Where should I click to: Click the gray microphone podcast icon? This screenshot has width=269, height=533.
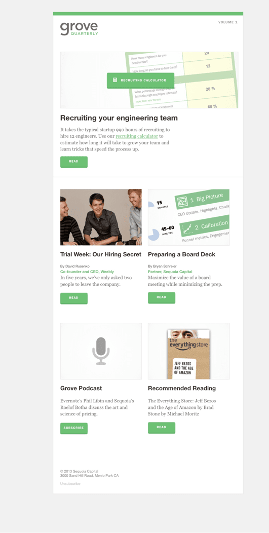(101, 351)
